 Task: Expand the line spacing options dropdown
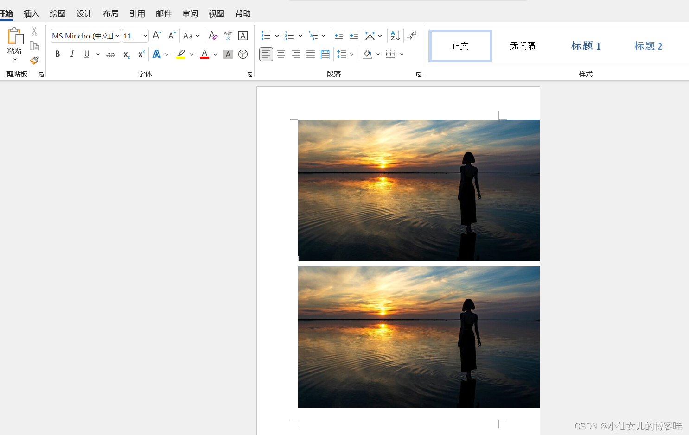pyautogui.click(x=351, y=54)
